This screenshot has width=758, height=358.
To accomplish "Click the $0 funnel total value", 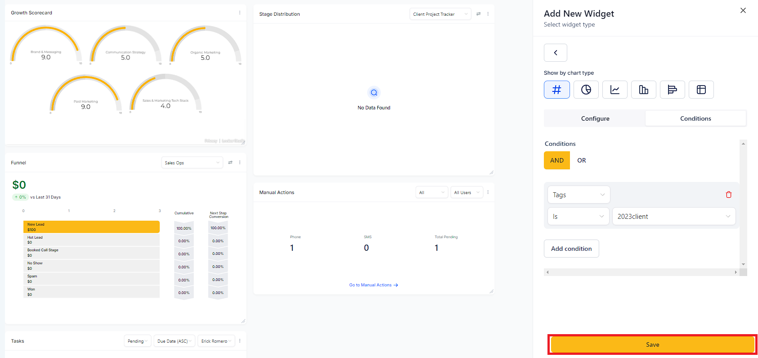I will 19,185.
